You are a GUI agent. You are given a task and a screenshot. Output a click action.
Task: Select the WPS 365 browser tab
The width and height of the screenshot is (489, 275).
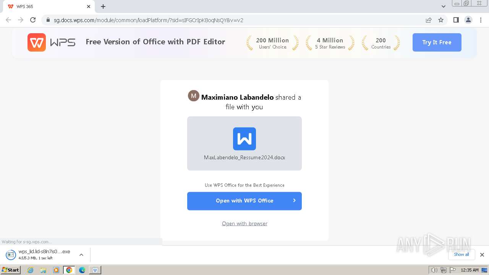pyautogui.click(x=49, y=6)
